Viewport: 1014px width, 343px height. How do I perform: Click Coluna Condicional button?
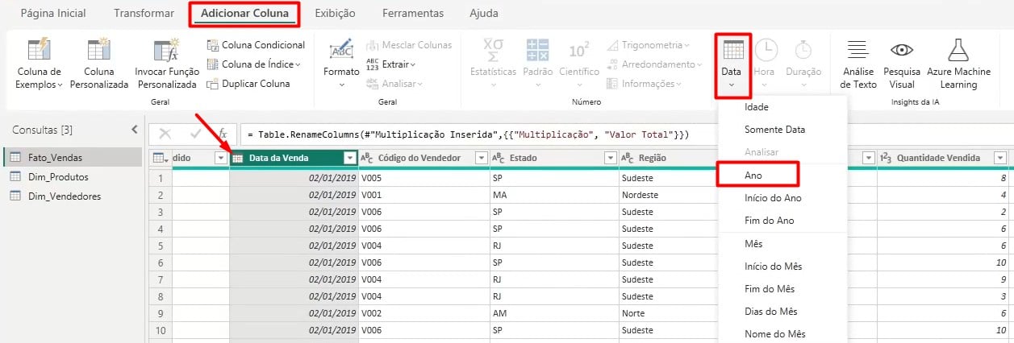coord(256,45)
